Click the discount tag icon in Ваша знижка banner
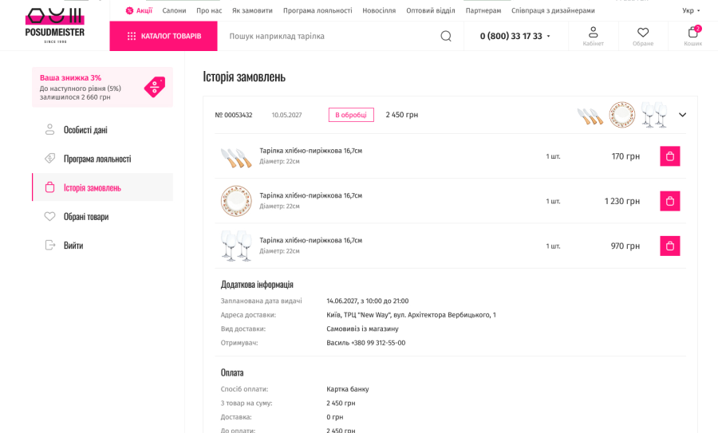Screen dimensions: 718x433 point(155,87)
